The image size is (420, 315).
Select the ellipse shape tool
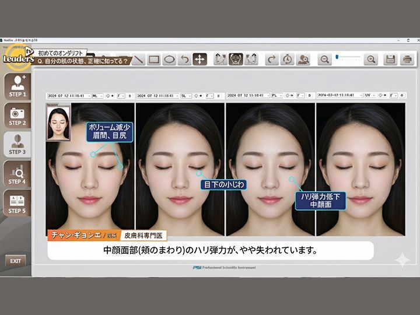coord(169,60)
